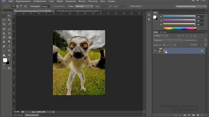Open the Файл menu
The image size is (209, 117).
tap(11, 1)
